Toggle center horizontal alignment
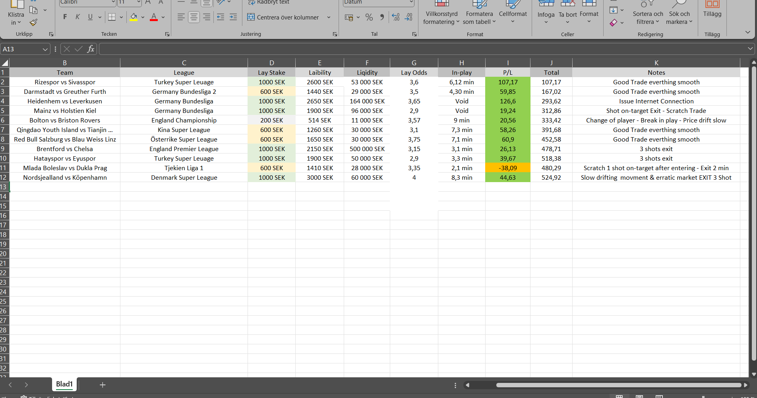The image size is (757, 398). pos(194,17)
